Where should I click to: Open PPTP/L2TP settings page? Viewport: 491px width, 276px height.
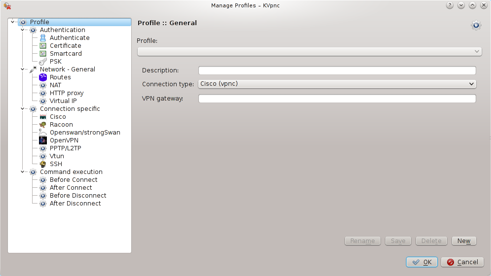66,148
